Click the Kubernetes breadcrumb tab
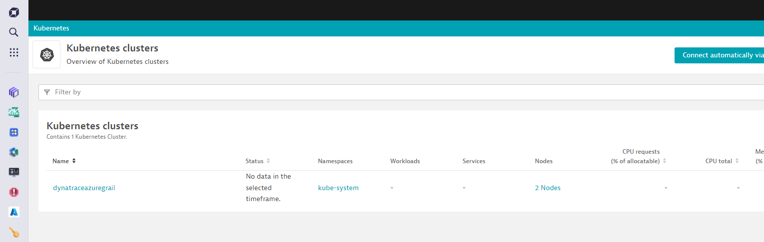This screenshot has width=764, height=242. (51, 28)
